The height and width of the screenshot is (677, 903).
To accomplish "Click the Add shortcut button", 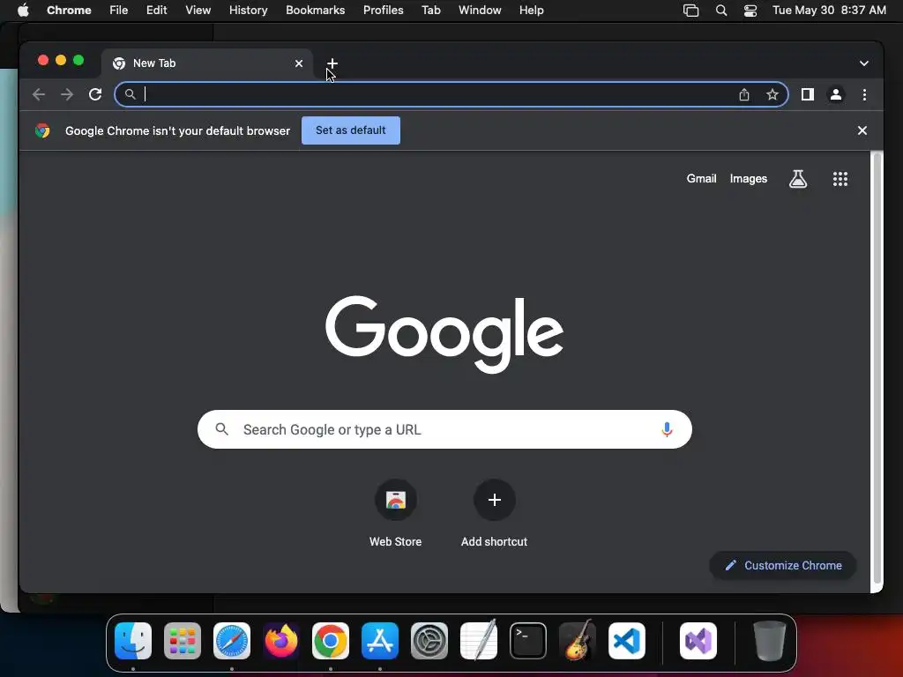I will click(x=494, y=513).
